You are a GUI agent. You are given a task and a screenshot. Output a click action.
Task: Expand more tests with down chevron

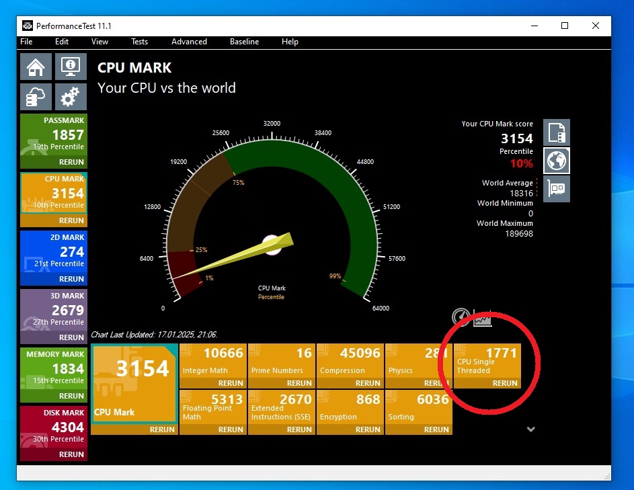(x=531, y=430)
